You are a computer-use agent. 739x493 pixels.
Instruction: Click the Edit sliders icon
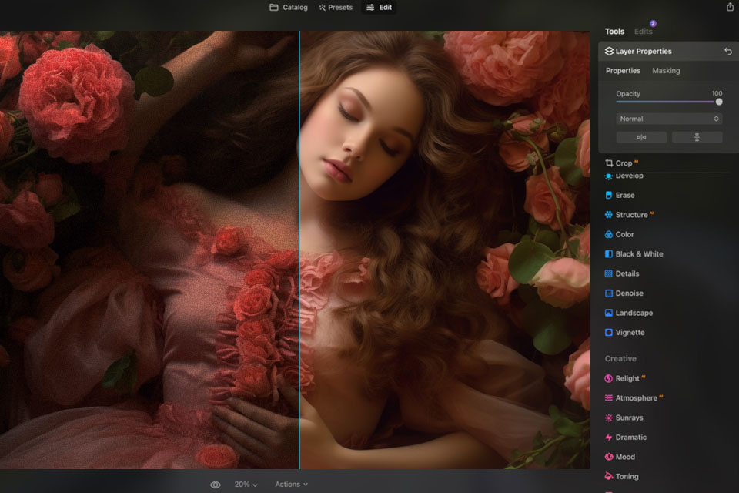click(x=370, y=7)
